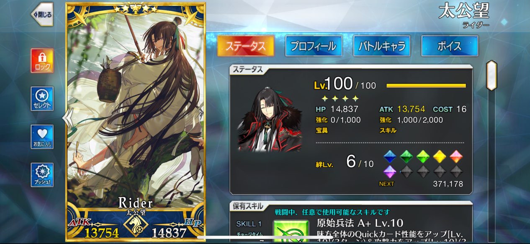530x244 pixels.
Task: Tap the プッシュ push notification icon
Action: tap(42, 174)
